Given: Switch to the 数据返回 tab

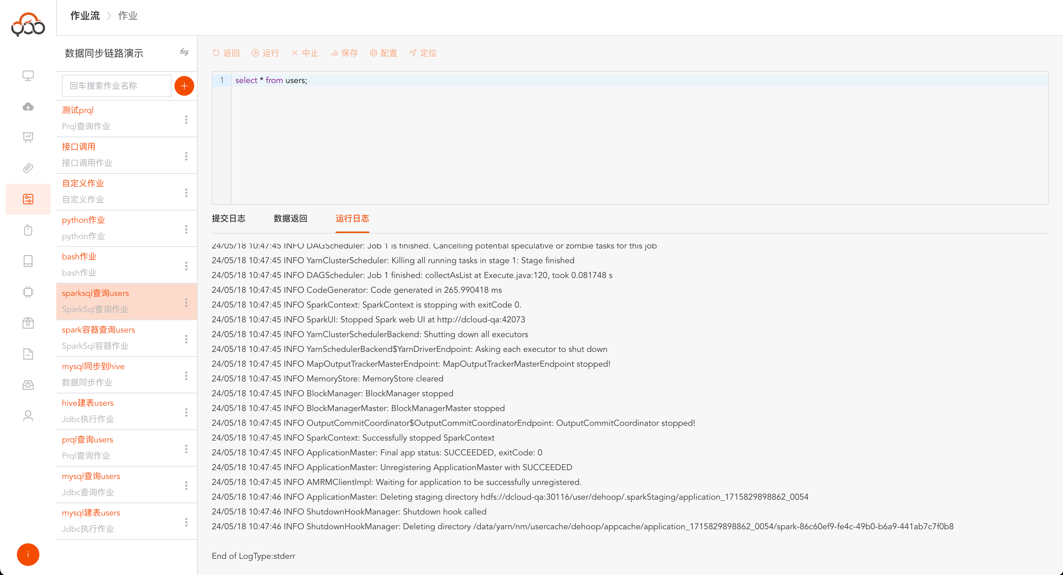Looking at the screenshot, I should [290, 219].
